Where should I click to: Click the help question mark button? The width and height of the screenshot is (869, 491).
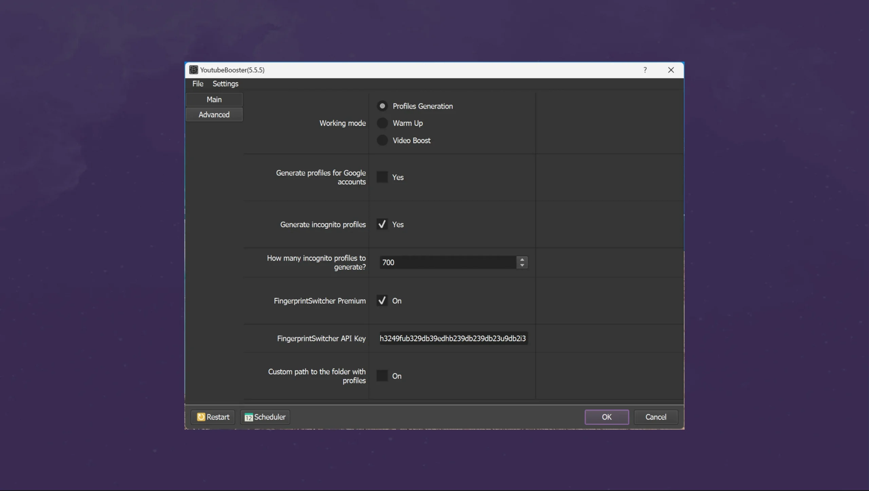(x=645, y=70)
